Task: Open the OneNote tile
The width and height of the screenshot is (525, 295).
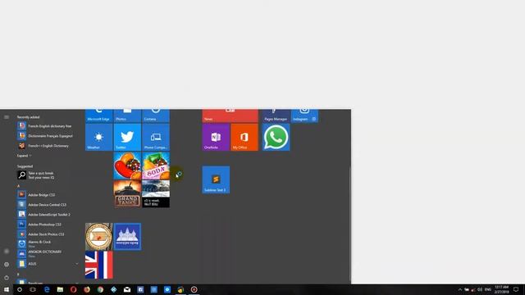Action: [216, 137]
